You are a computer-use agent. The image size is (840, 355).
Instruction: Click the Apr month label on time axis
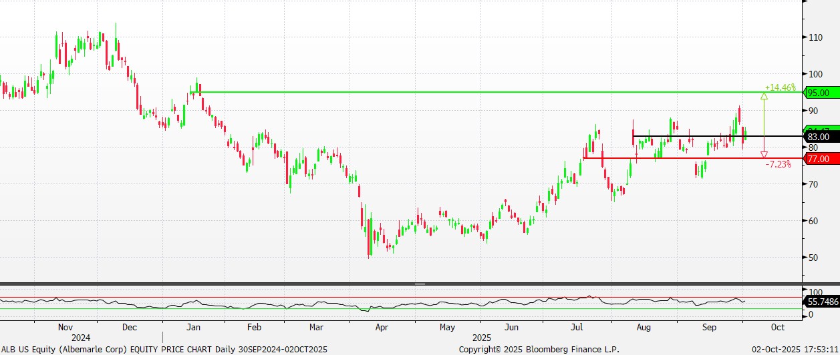pyautogui.click(x=382, y=328)
